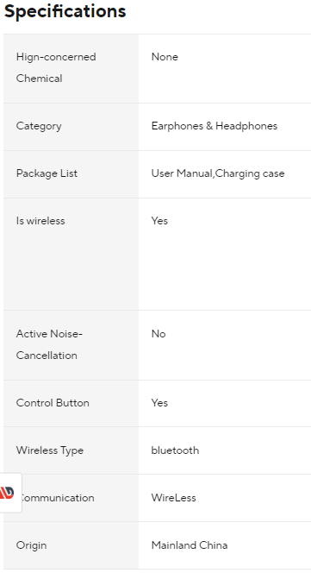Screen dimensions: 311x573
Task: Select the No value for noise cancellation
Action: 159,334
